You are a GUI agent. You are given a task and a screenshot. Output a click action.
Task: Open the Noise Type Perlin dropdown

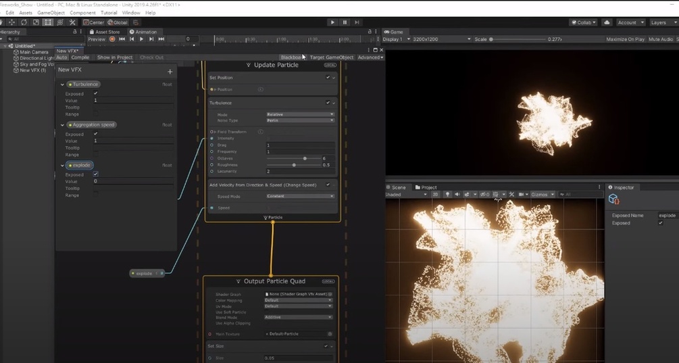click(x=300, y=120)
